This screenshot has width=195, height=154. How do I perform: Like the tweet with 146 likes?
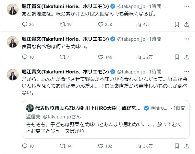[x=101, y=57]
